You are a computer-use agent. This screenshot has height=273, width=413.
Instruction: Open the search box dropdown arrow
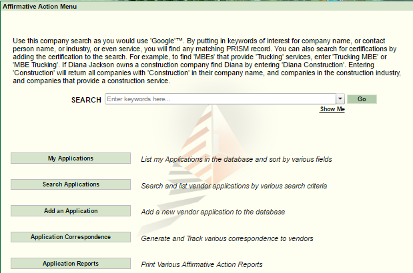pyautogui.click(x=340, y=99)
